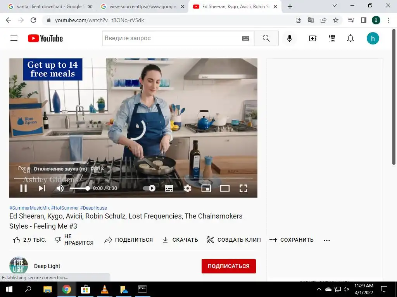Toggle subtitles in the video player

[x=169, y=188]
